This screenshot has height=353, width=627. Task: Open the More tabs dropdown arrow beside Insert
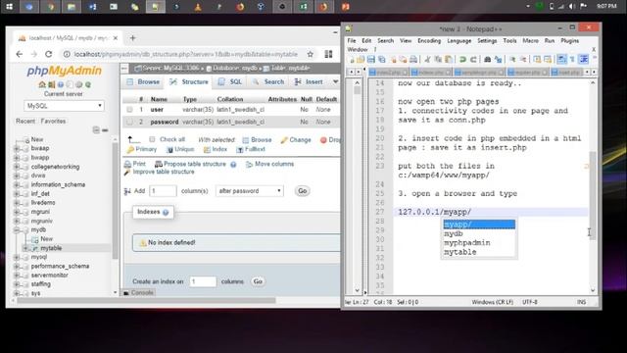[335, 81]
